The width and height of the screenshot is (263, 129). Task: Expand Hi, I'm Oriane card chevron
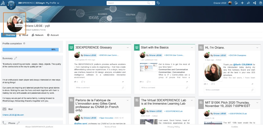pyautogui.click(x=257, y=48)
